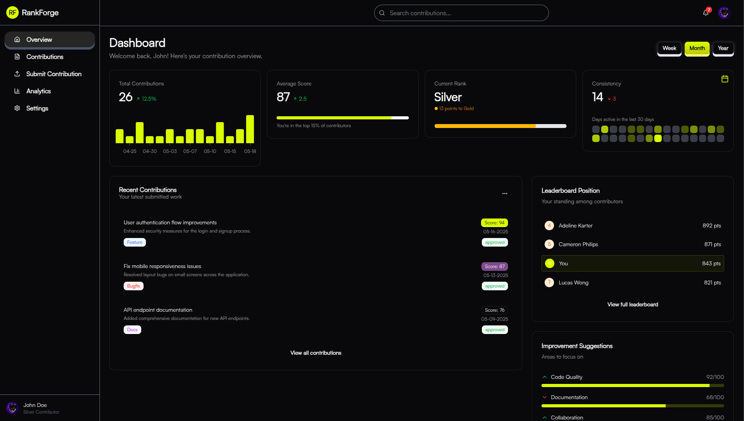Collapse the Code Quality suggestion chevron
The width and height of the screenshot is (744, 421).
544,377
